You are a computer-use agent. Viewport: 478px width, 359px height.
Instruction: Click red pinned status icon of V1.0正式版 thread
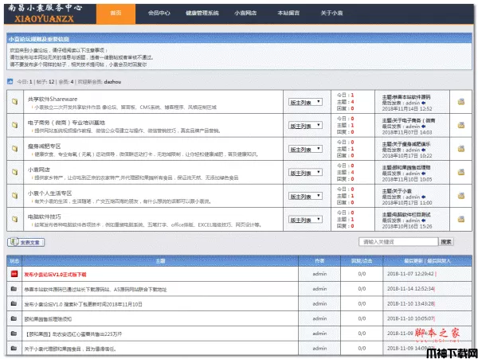tap(14, 274)
